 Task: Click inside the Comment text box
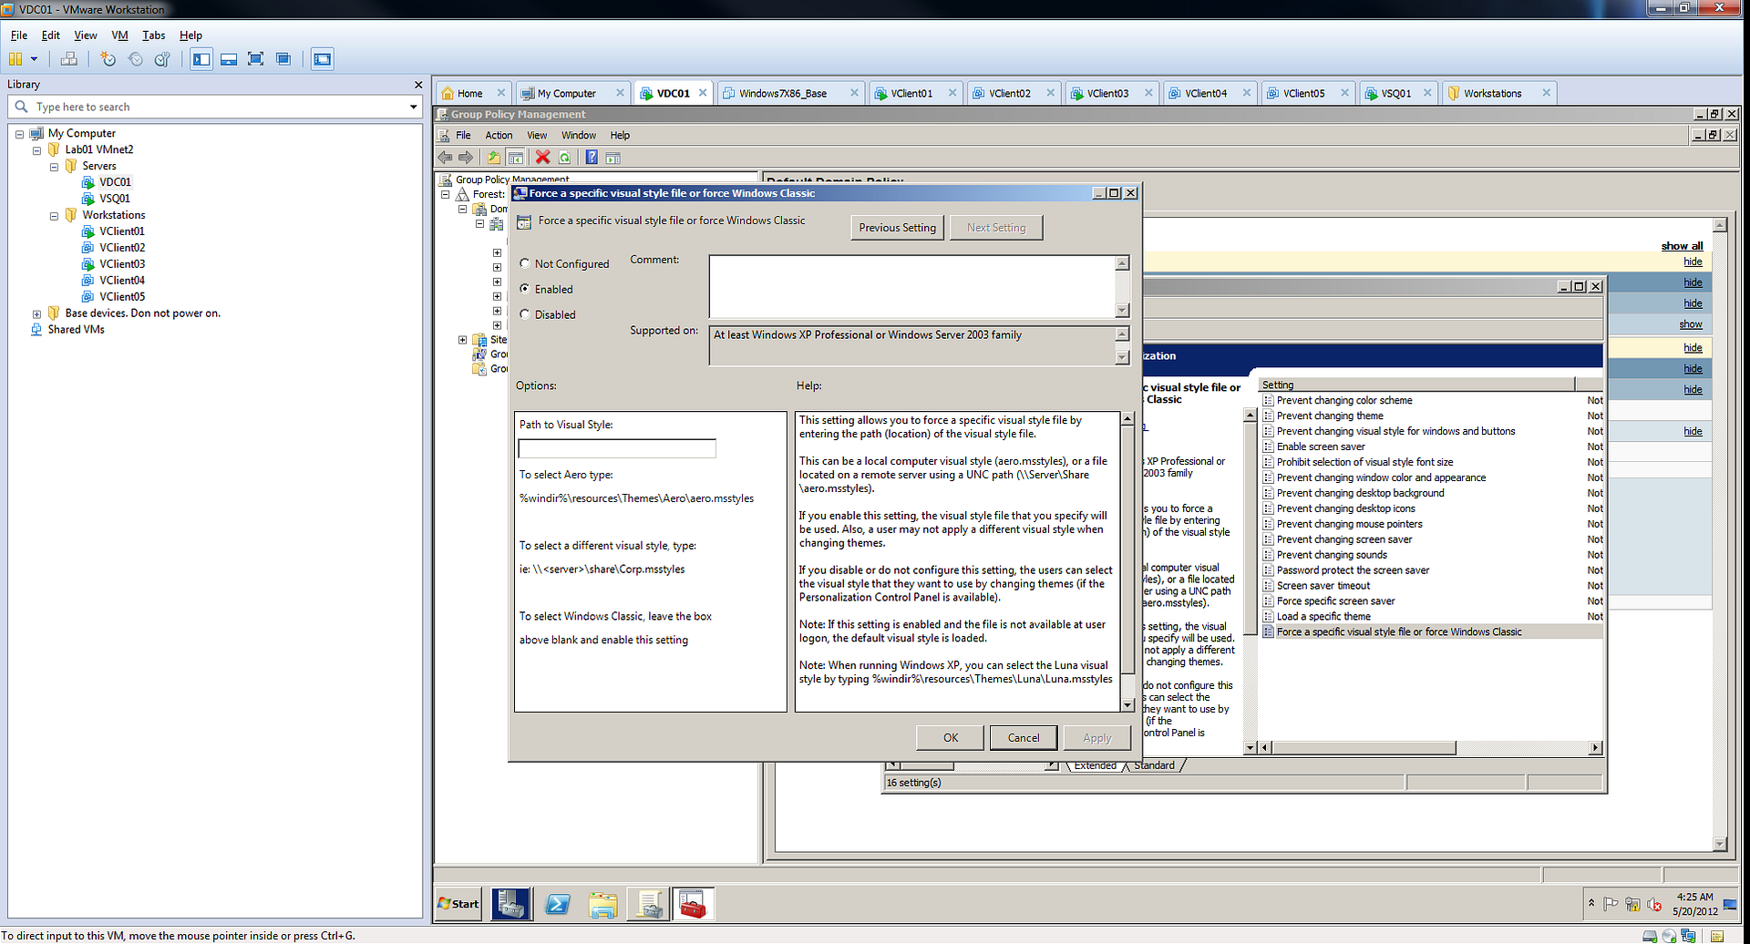point(912,286)
